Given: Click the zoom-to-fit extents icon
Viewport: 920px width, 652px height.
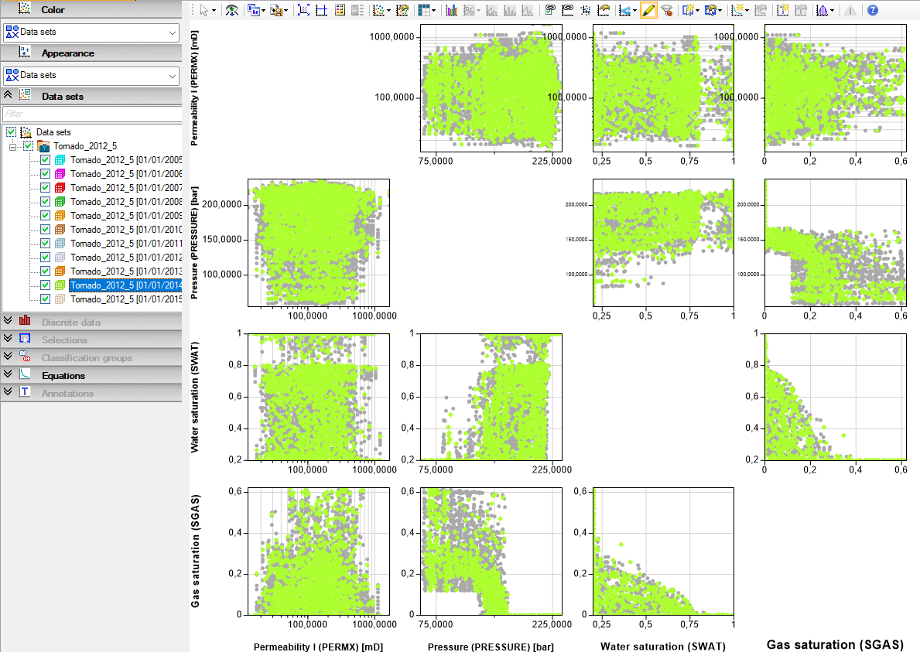Looking at the screenshot, I should point(303,10).
